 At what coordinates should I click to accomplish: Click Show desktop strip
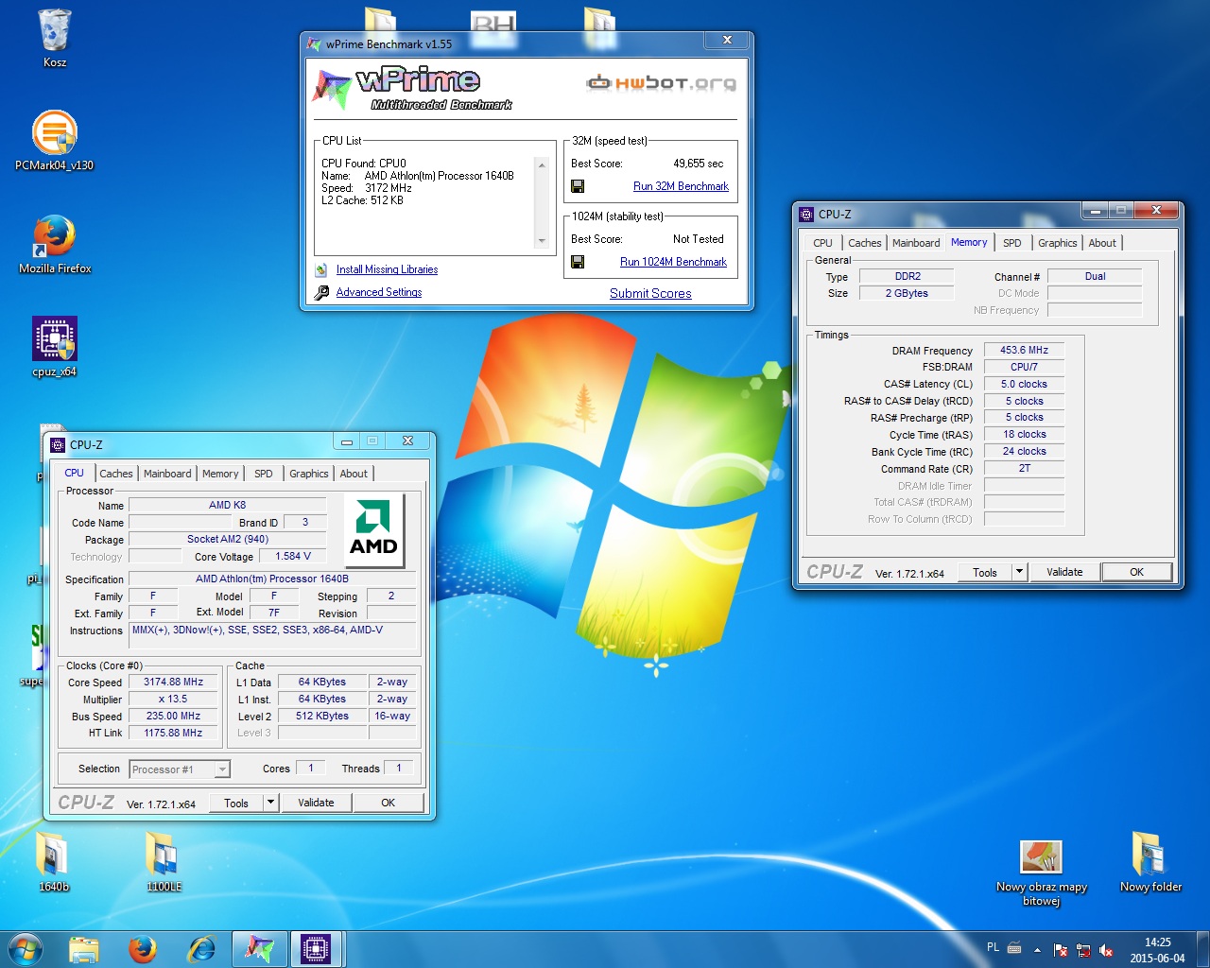(1202, 949)
